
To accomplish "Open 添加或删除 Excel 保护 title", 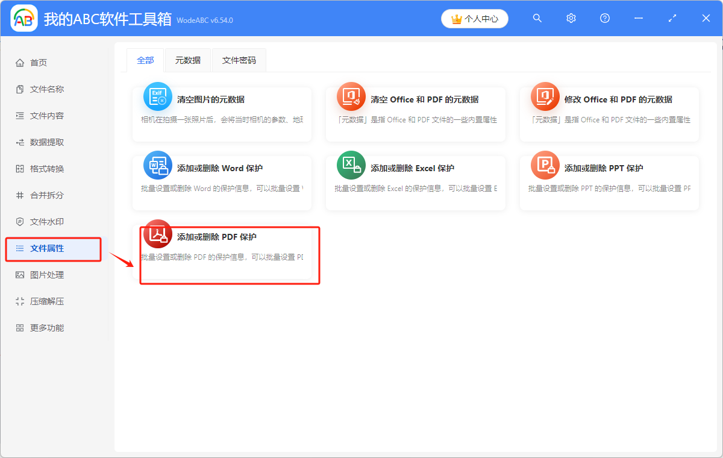I will [x=412, y=168].
